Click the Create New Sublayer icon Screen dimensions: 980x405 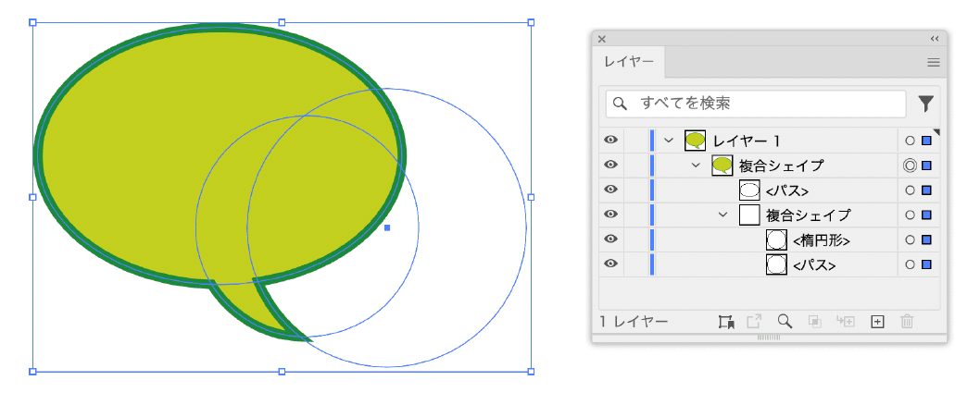(846, 322)
